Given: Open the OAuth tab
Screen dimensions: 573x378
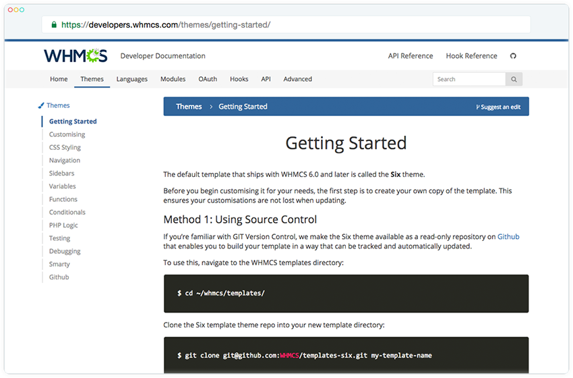Looking at the screenshot, I should click(x=208, y=79).
